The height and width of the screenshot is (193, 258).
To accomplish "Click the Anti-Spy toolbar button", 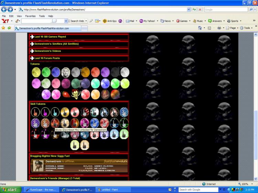I will pyautogui.click(x=110, y=21).
